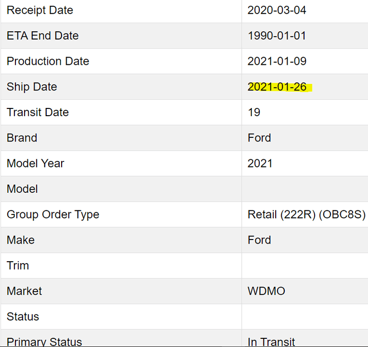This screenshot has width=368, height=347.
Task: Click the Model Year label
Action: click(35, 163)
